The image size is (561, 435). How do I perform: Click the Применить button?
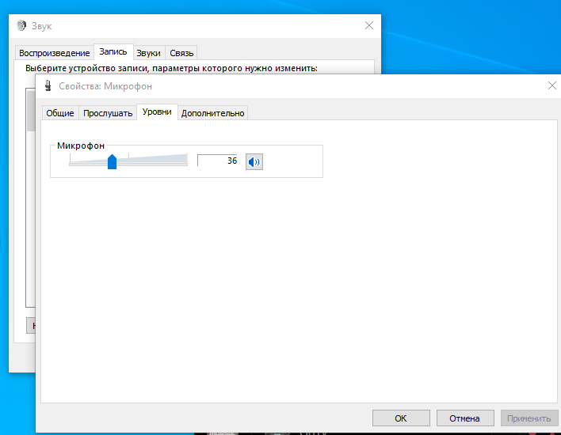529,418
